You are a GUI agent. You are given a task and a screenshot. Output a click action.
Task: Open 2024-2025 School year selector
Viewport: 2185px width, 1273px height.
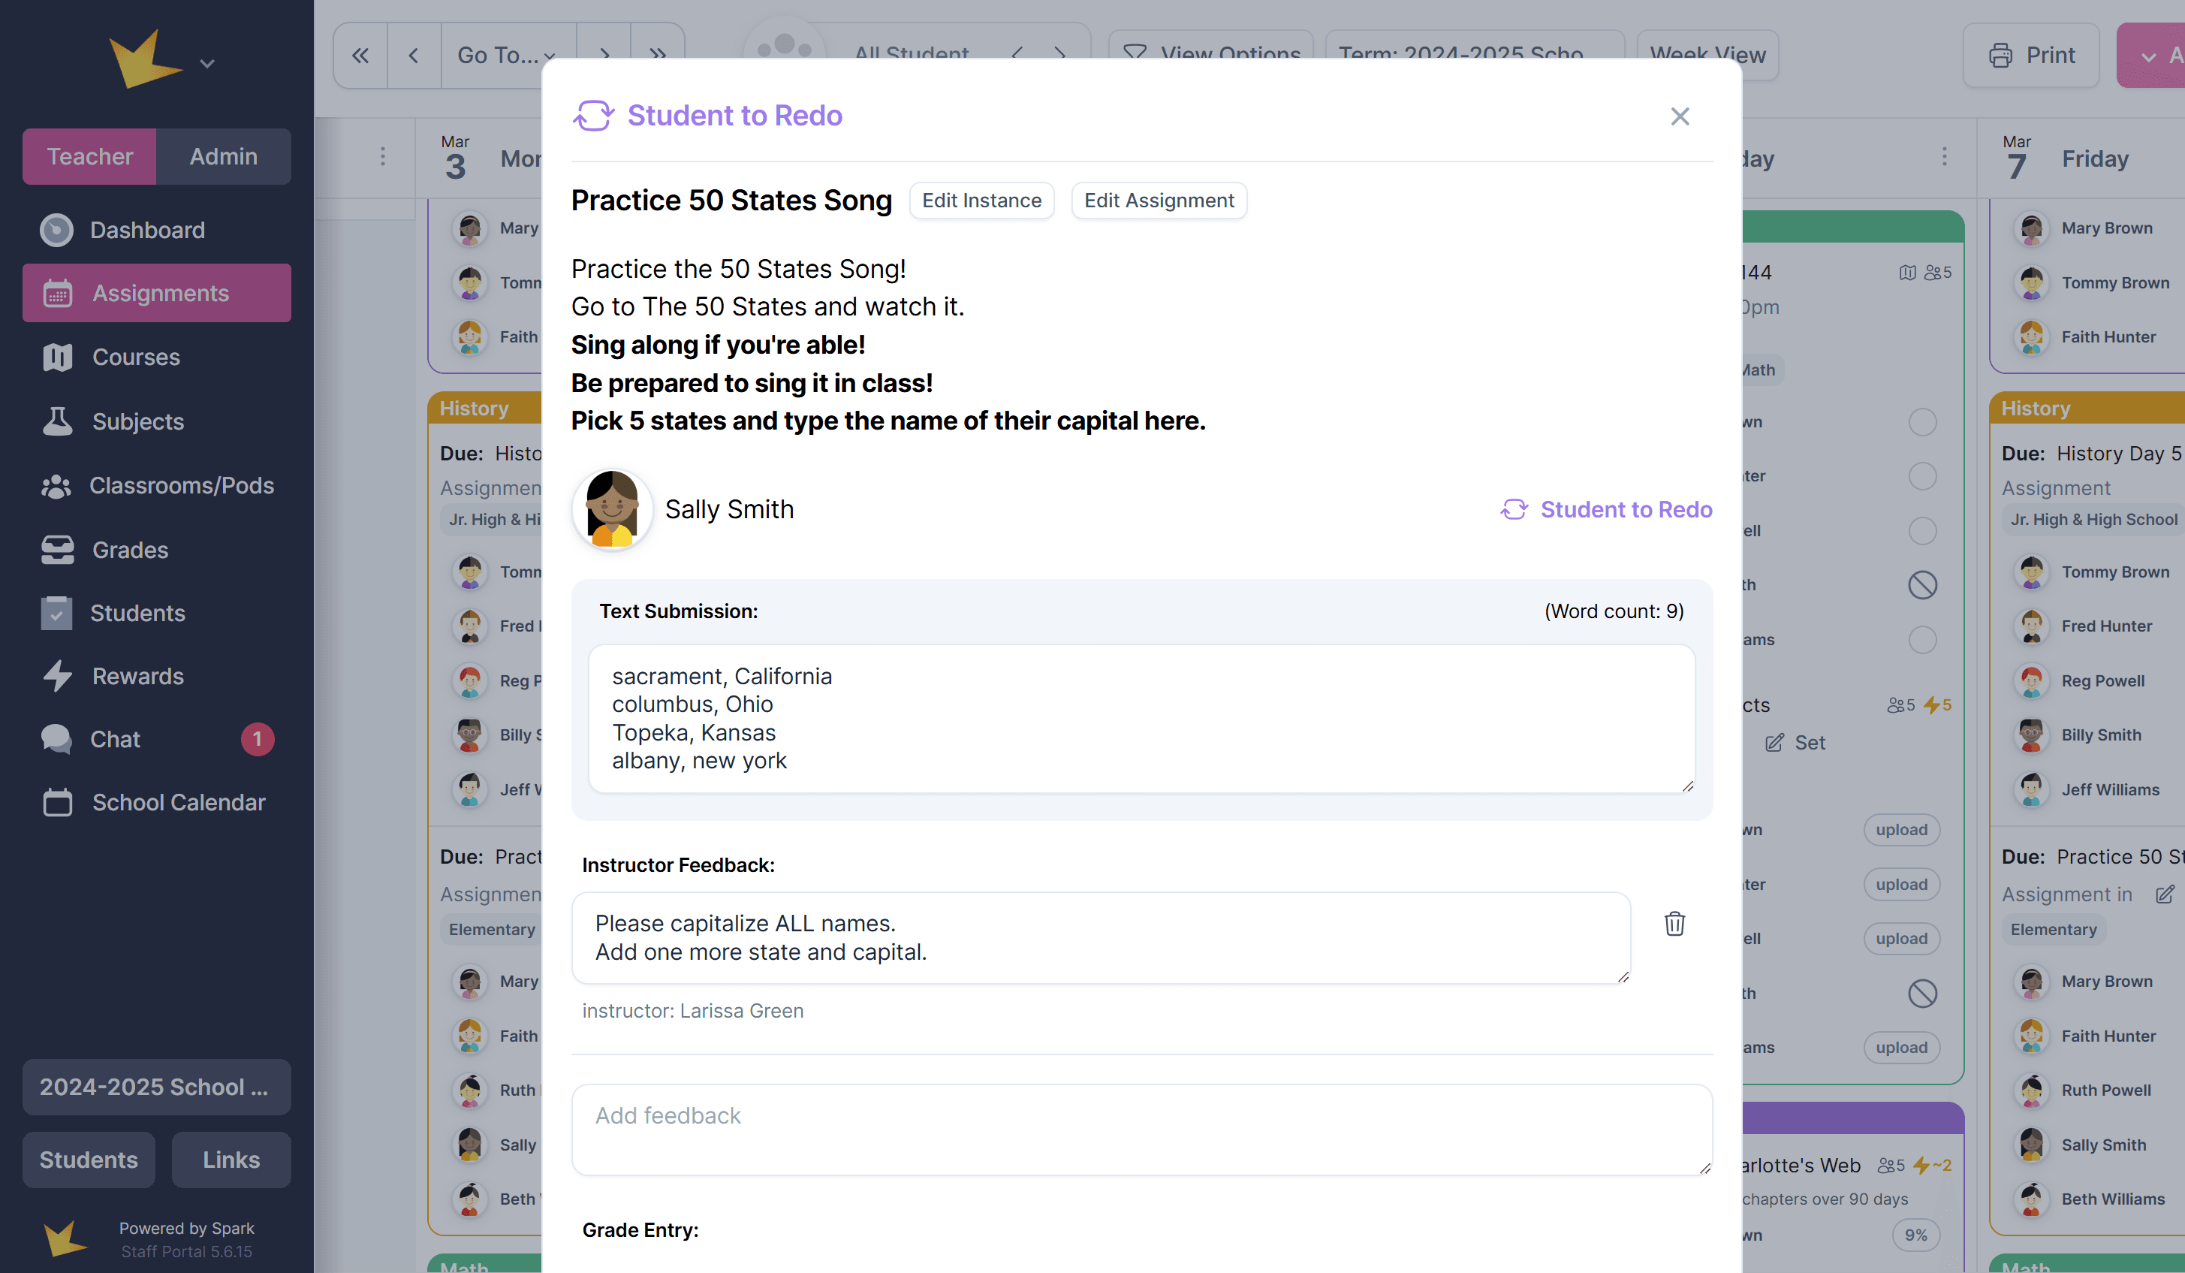point(156,1087)
